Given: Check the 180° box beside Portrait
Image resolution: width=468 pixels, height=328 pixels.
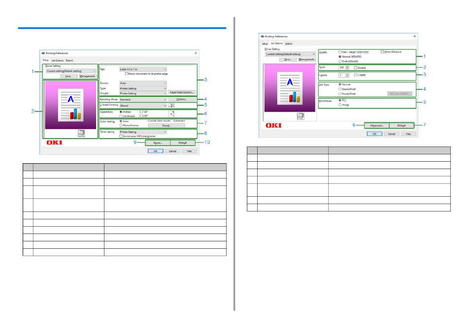Looking at the screenshot, I should coord(141,112).
